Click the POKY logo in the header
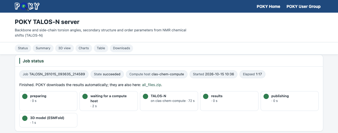This screenshot has height=133, width=338. click(x=27, y=6)
